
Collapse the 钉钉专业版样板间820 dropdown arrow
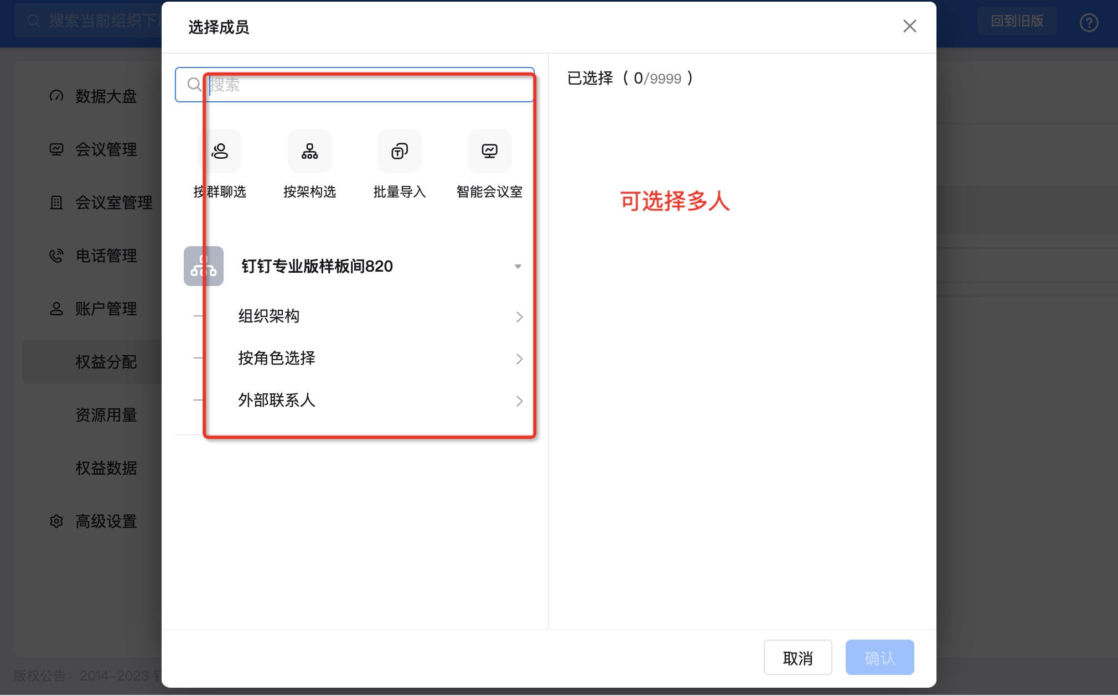tap(518, 267)
